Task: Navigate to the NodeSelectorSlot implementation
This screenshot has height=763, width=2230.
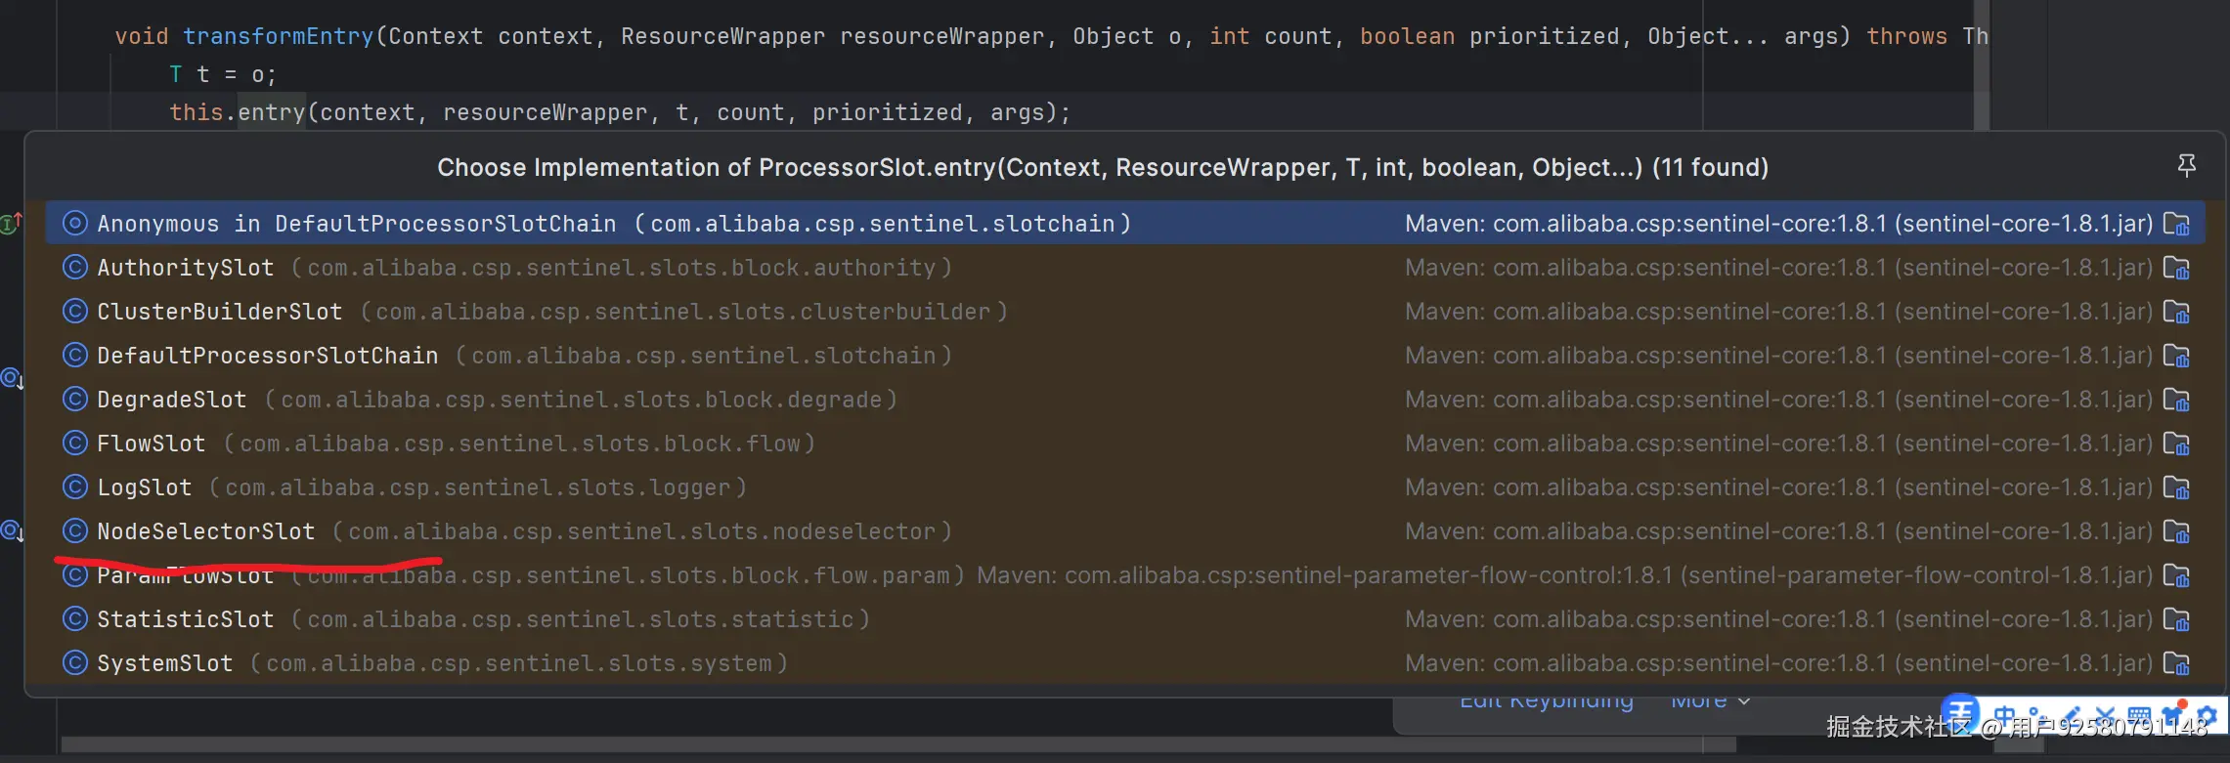Action: click(x=1124, y=531)
